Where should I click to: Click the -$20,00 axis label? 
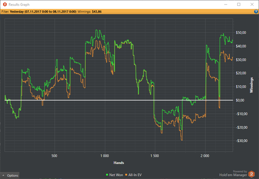coord(242,128)
